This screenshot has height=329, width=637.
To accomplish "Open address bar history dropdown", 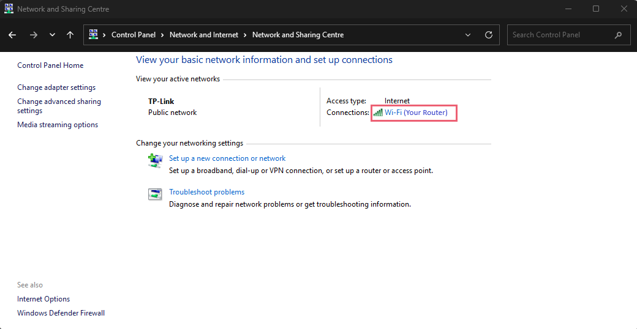I will click(x=468, y=35).
